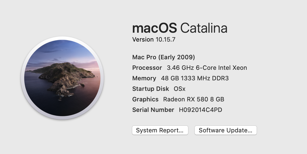Click the "(Early 2009)" model year text
Viewport: 307px width, 154px height.
(176, 57)
